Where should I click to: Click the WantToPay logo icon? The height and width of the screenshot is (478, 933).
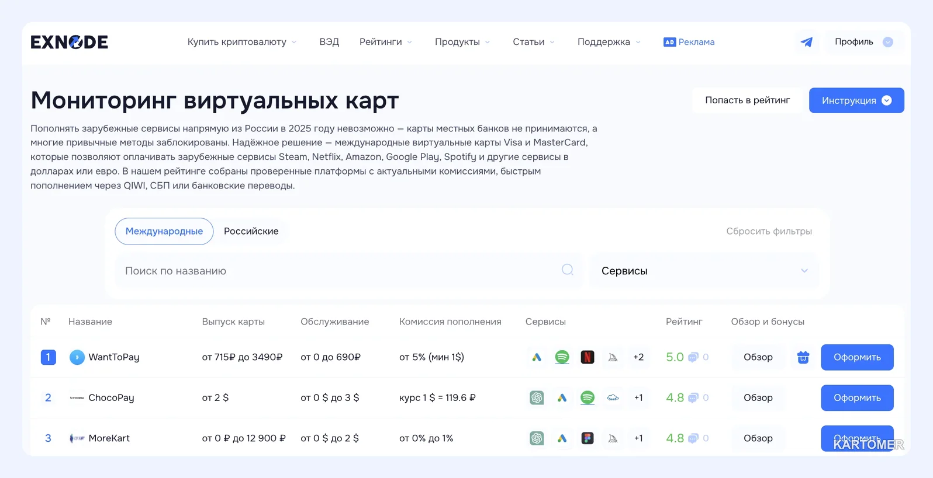click(x=77, y=357)
